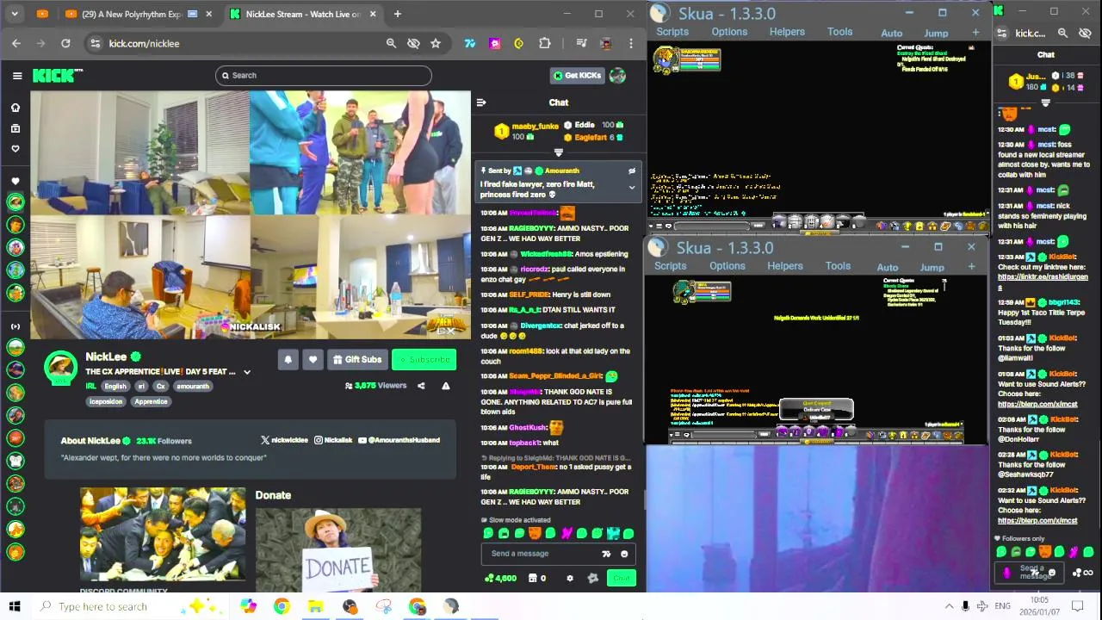Expand the chat leaderboard handle
This screenshot has width=1102, height=620.
click(x=559, y=152)
